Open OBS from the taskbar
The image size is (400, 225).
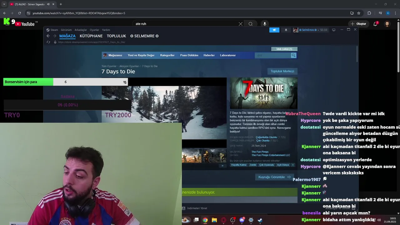click(x=232, y=220)
